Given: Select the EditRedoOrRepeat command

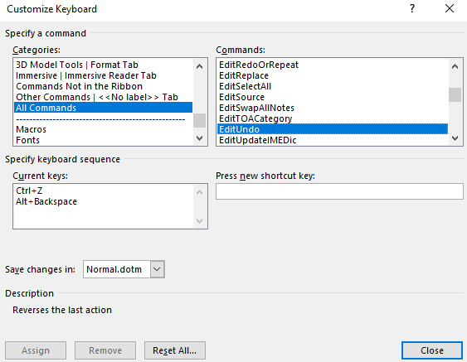Looking at the screenshot, I should pos(259,65).
